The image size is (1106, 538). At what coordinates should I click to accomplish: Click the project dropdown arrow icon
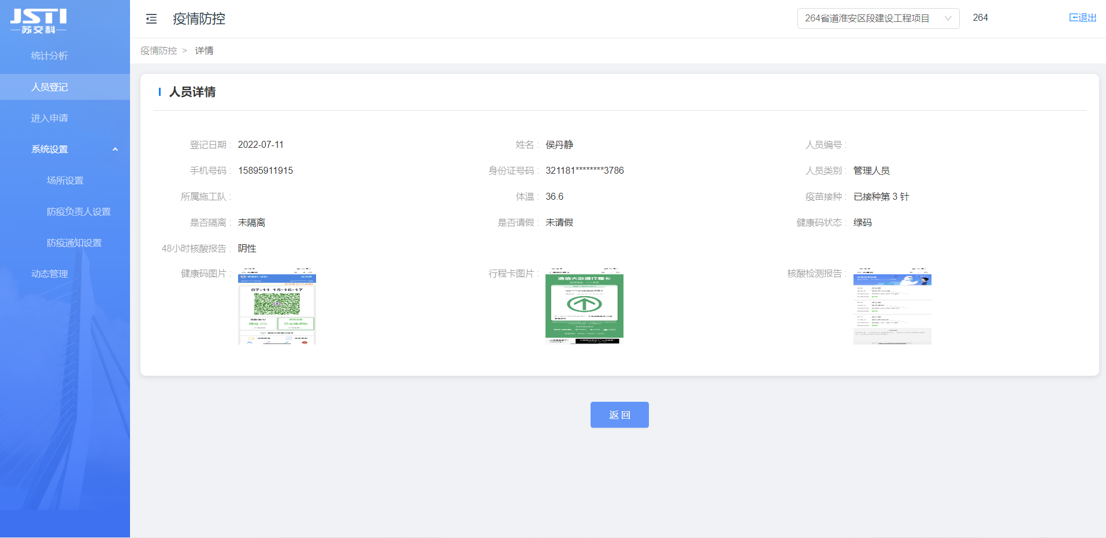948,18
